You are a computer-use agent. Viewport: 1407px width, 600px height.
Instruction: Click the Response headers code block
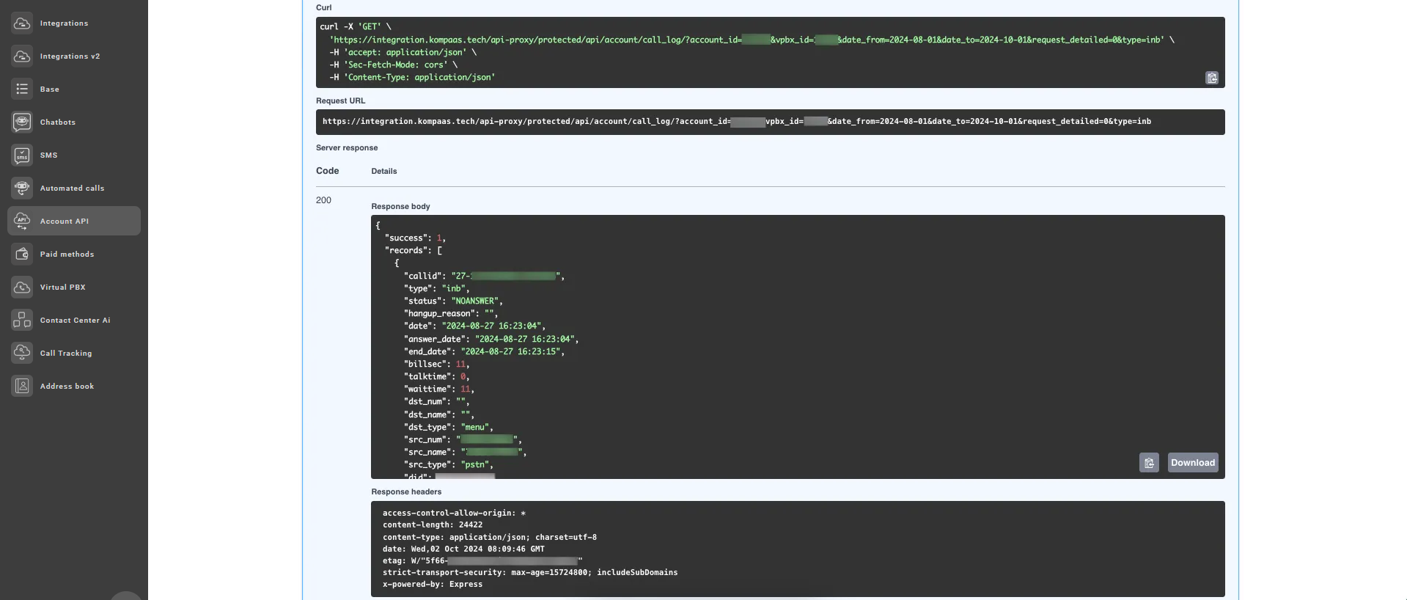[x=798, y=549]
